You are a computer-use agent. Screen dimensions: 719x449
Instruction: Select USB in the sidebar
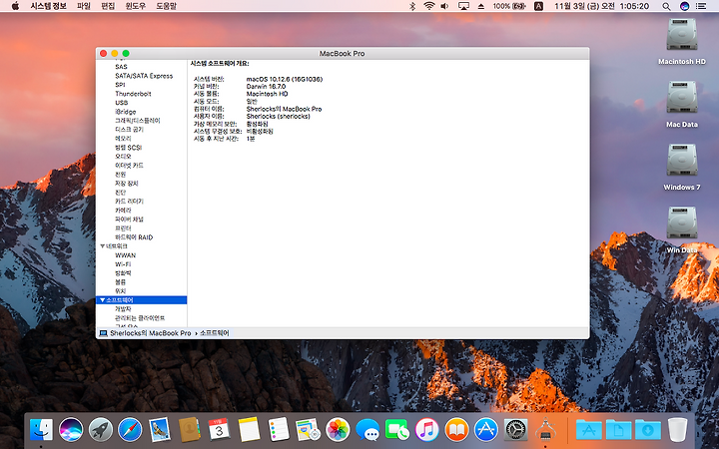pos(122,103)
